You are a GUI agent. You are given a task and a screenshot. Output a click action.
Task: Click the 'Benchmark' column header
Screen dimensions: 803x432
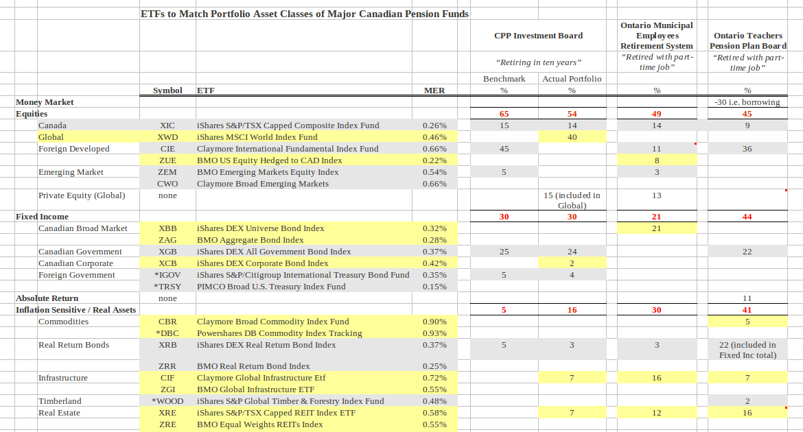[504, 79]
